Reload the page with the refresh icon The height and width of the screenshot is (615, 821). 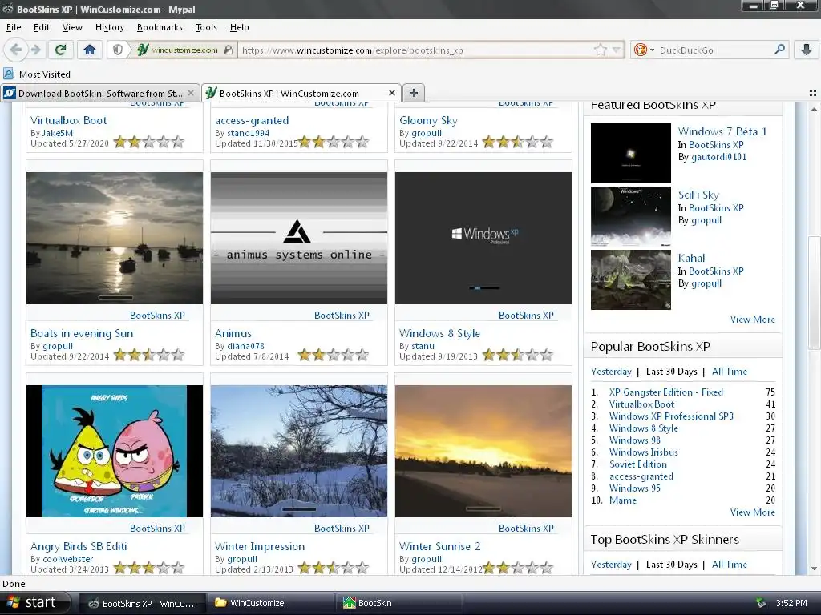[x=61, y=50]
